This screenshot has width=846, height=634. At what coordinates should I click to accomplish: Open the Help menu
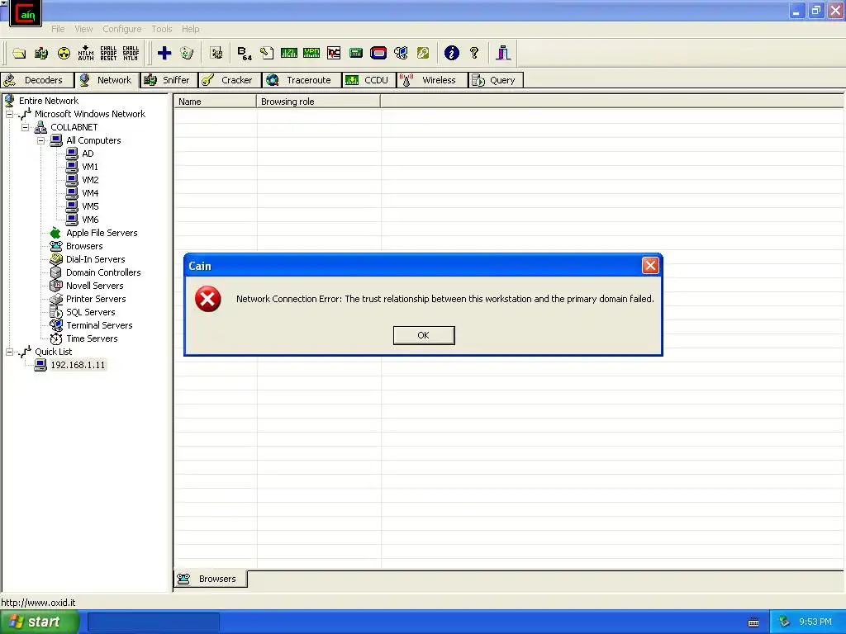point(191,29)
